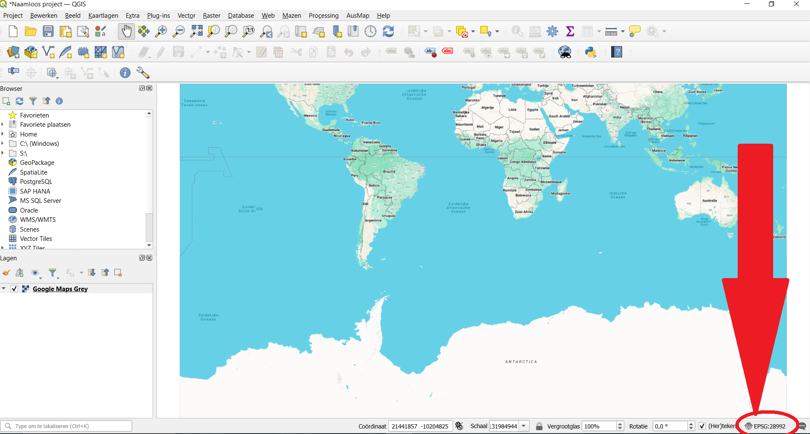The image size is (810, 434).
Task: Select the Pan Map hand tool
Action: point(126,31)
